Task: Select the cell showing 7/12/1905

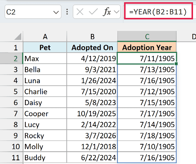Action: tap(147, 91)
